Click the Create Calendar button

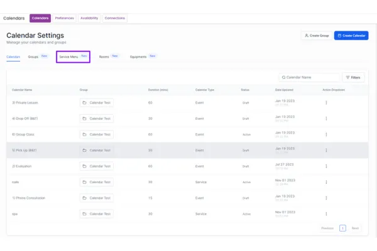pyautogui.click(x=351, y=36)
